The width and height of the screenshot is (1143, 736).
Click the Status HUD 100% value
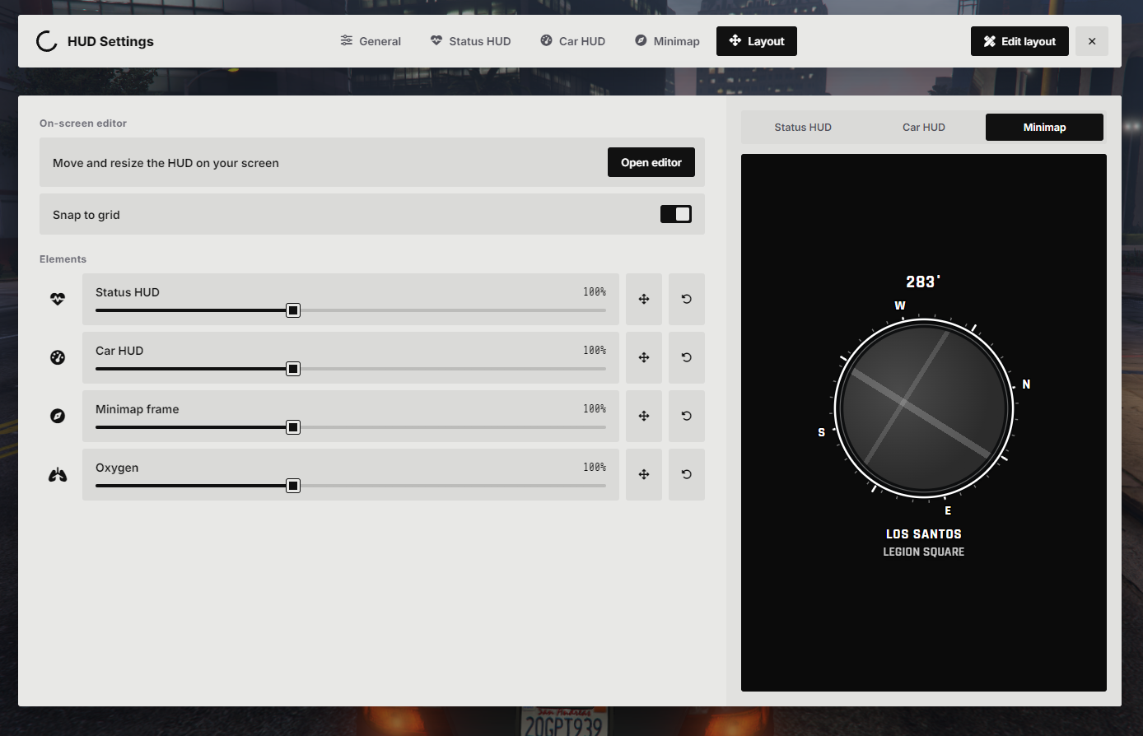click(x=595, y=291)
